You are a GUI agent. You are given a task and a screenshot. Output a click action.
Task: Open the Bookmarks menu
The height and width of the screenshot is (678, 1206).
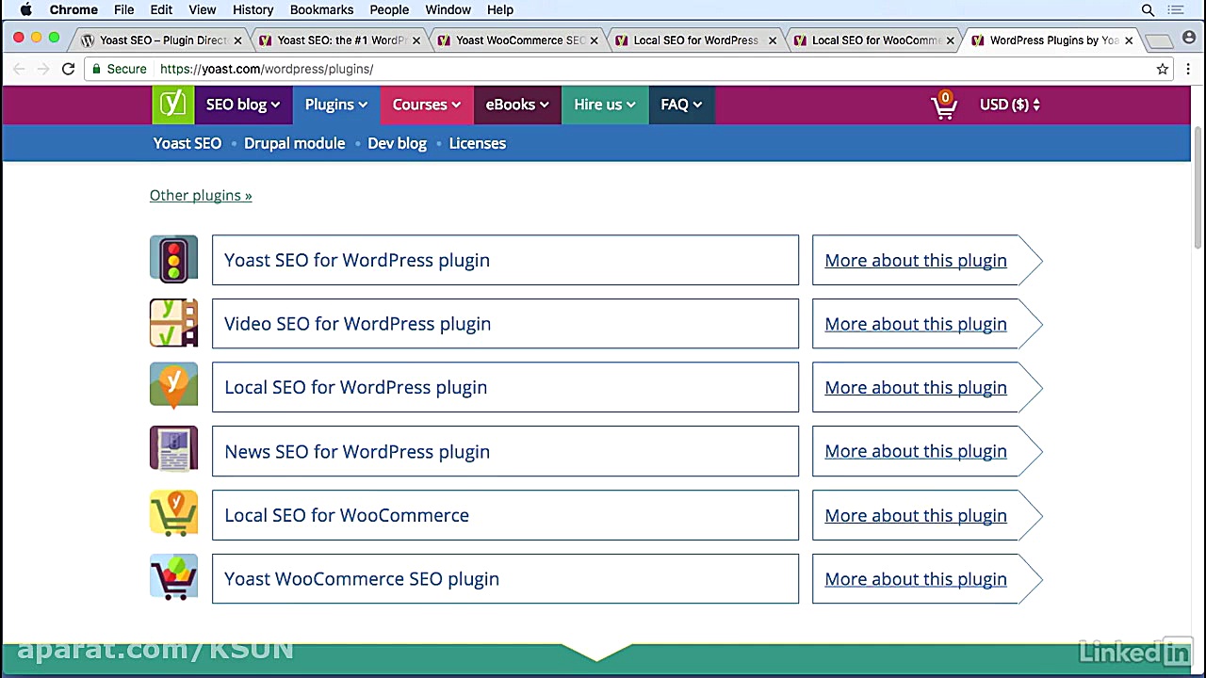321,9
